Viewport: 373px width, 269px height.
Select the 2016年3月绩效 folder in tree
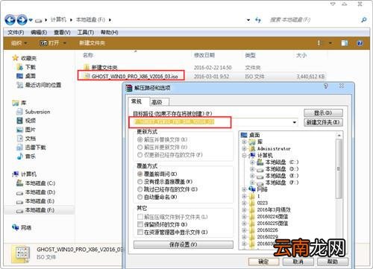point(274,209)
